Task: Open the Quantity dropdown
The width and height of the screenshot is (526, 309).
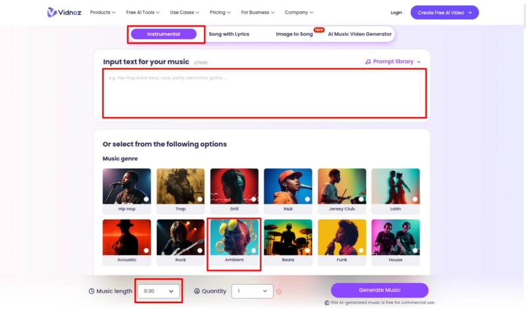Action: pos(252,291)
